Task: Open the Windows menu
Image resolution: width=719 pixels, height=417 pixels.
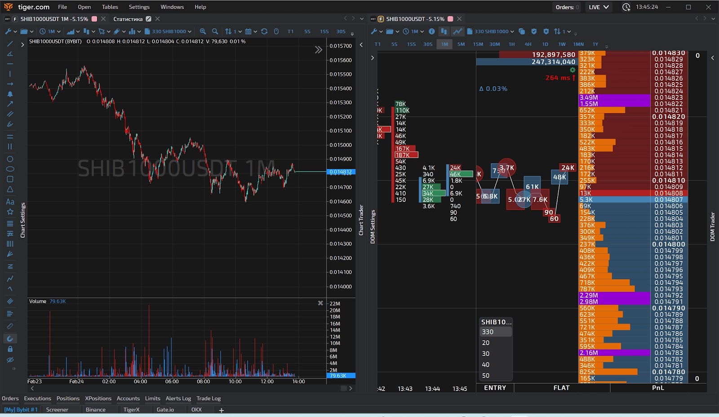Action: point(172,7)
